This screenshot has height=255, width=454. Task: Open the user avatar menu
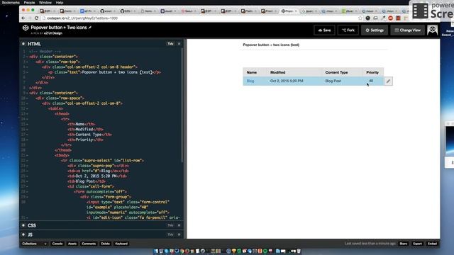(432, 30)
